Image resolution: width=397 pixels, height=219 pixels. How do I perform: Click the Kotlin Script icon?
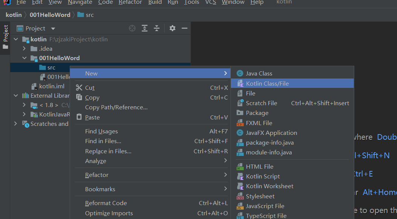pyautogui.click(x=240, y=176)
